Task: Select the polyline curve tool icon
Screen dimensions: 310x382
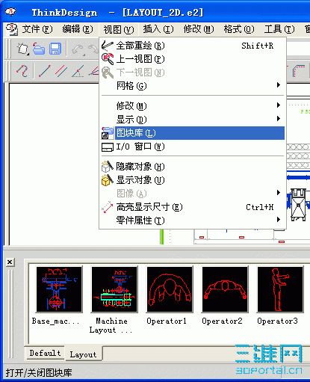Action: point(22,71)
